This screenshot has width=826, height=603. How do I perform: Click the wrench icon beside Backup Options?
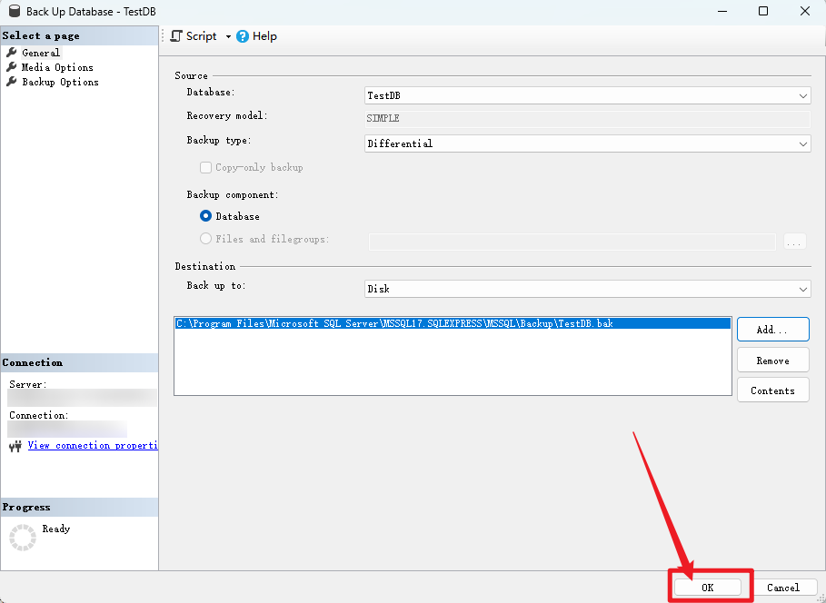[11, 82]
